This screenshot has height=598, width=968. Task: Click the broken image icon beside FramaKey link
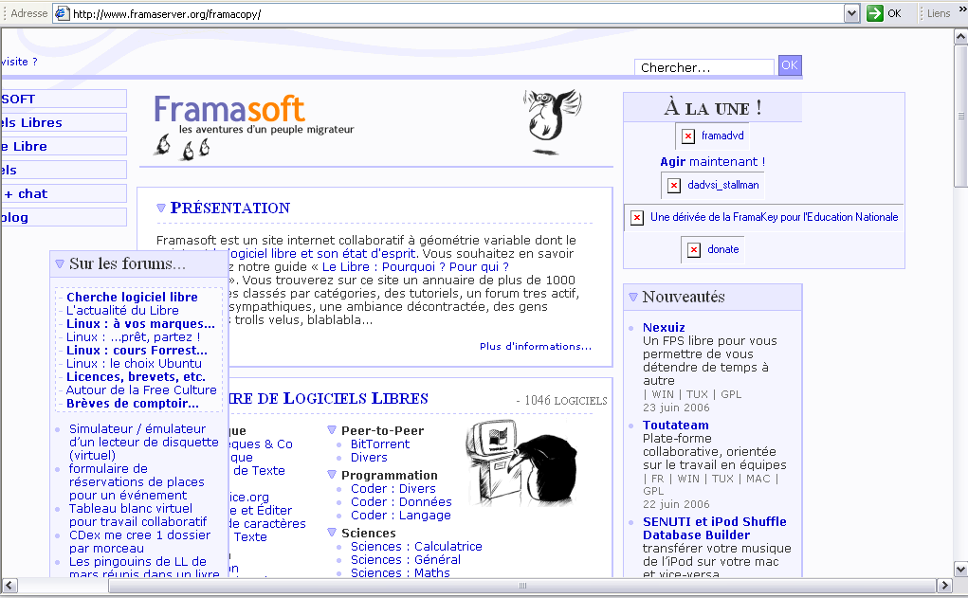(x=636, y=218)
